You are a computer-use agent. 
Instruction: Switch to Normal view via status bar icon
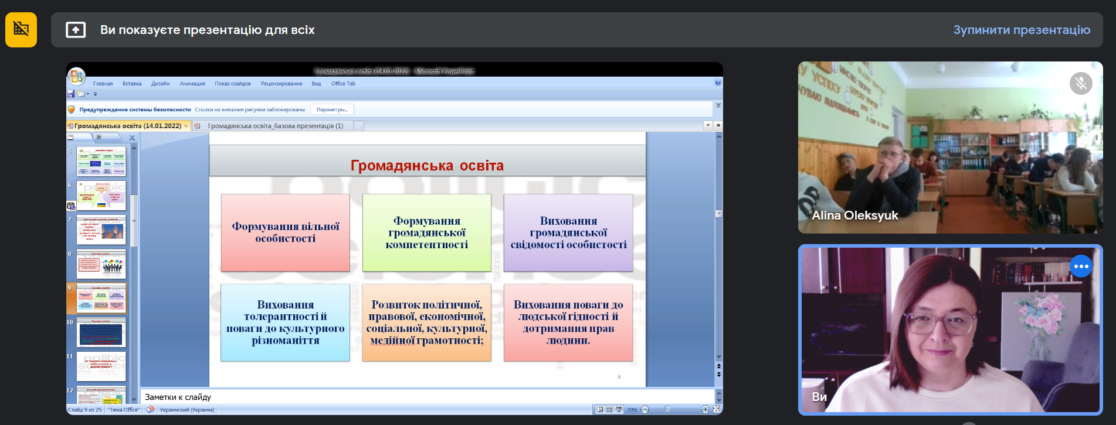[600, 410]
